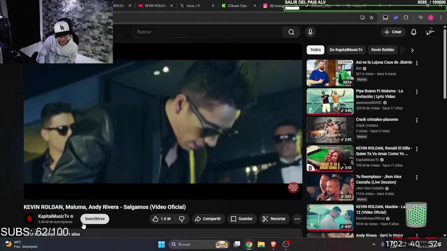Open more actions menu under the video
The image size is (447, 251).
[297, 219]
